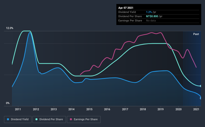Select the 2021 label on the x-axis

click(x=196, y=109)
